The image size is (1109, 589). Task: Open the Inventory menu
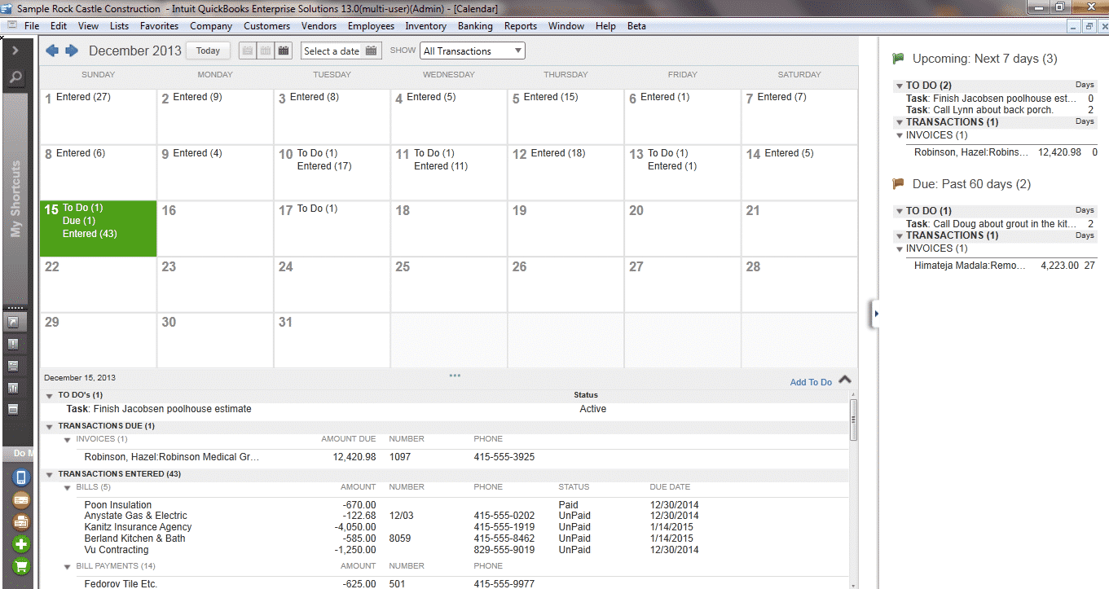pyautogui.click(x=425, y=26)
